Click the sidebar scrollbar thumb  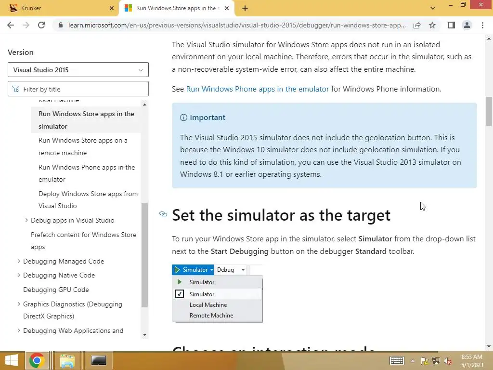(x=144, y=255)
